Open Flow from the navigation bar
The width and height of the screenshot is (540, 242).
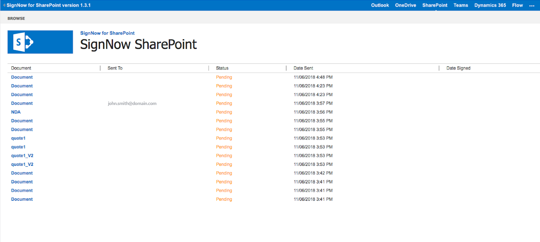517,5
